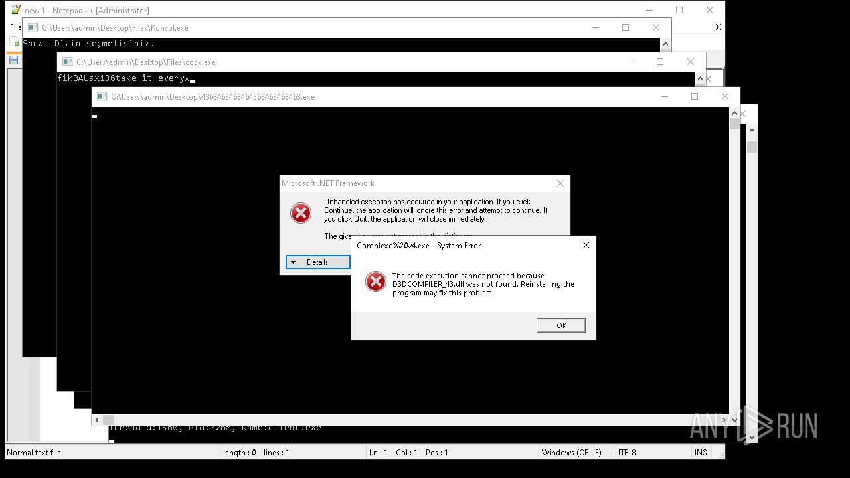Close the 4363463463464363463463463.exe console window
Image resolution: width=850 pixels, height=478 pixels.
tap(725, 96)
